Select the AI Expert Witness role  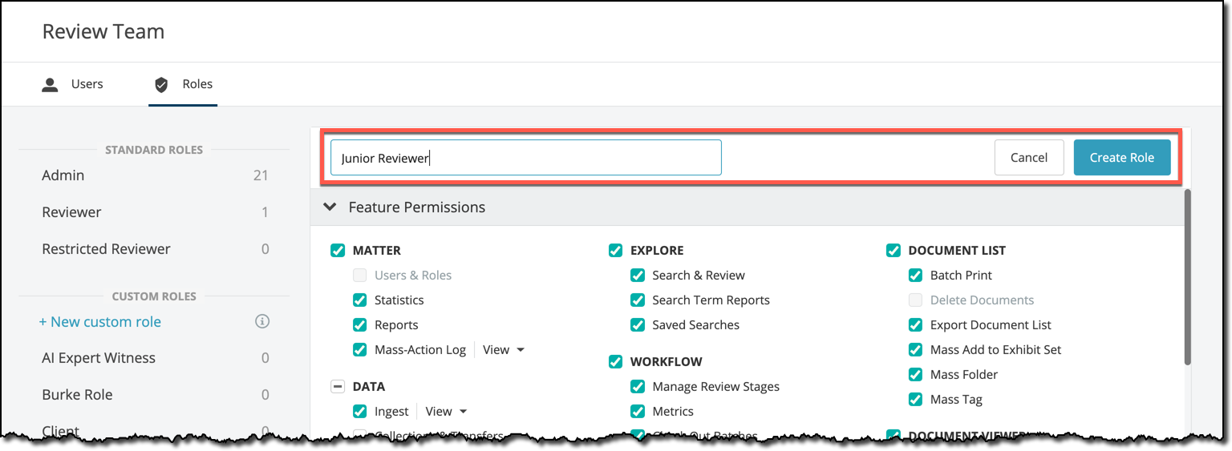coord(155,358)
